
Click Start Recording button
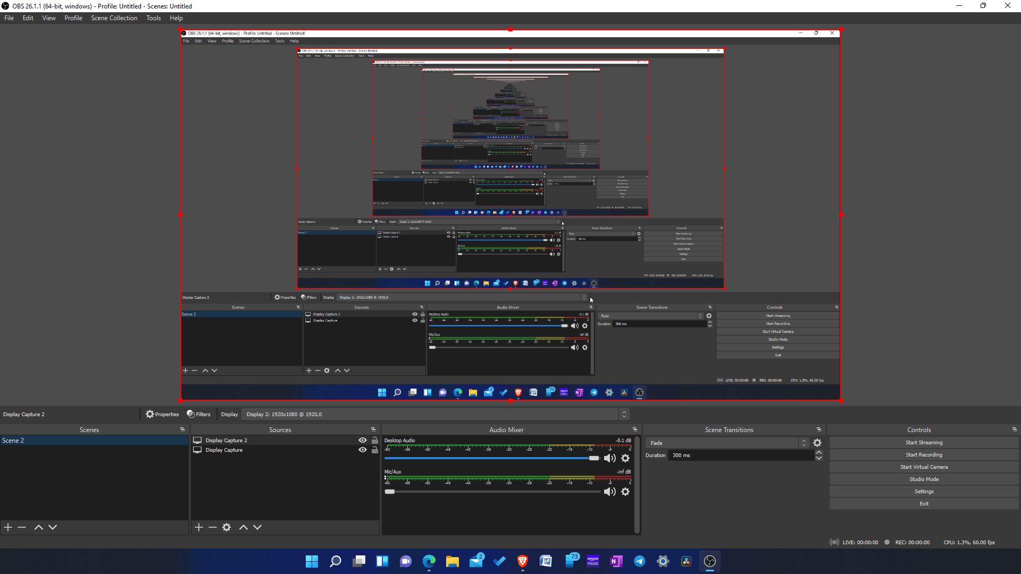pyautogui.click(x=924, y=455)
